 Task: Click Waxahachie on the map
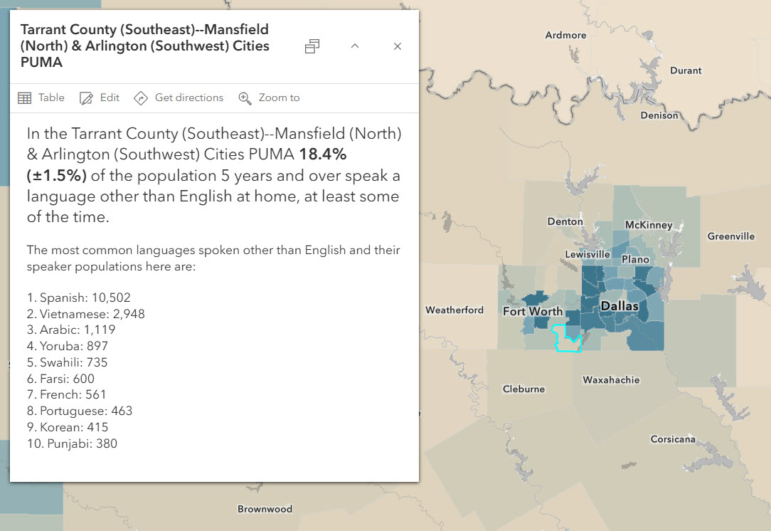611,380
